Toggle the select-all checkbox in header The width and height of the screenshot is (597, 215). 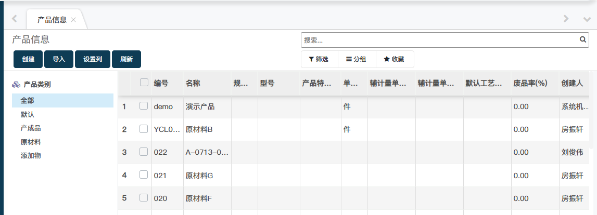coord(144,82)
